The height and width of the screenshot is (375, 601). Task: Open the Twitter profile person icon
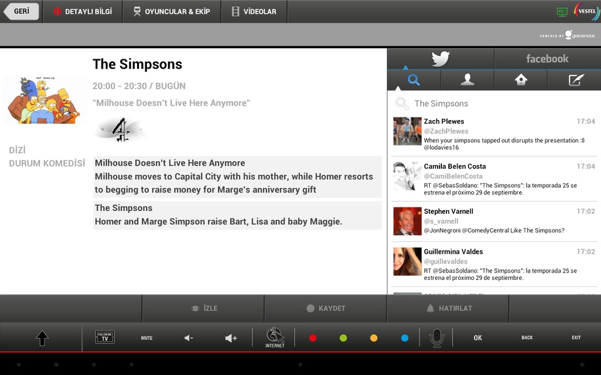click(x=467, y=79)
